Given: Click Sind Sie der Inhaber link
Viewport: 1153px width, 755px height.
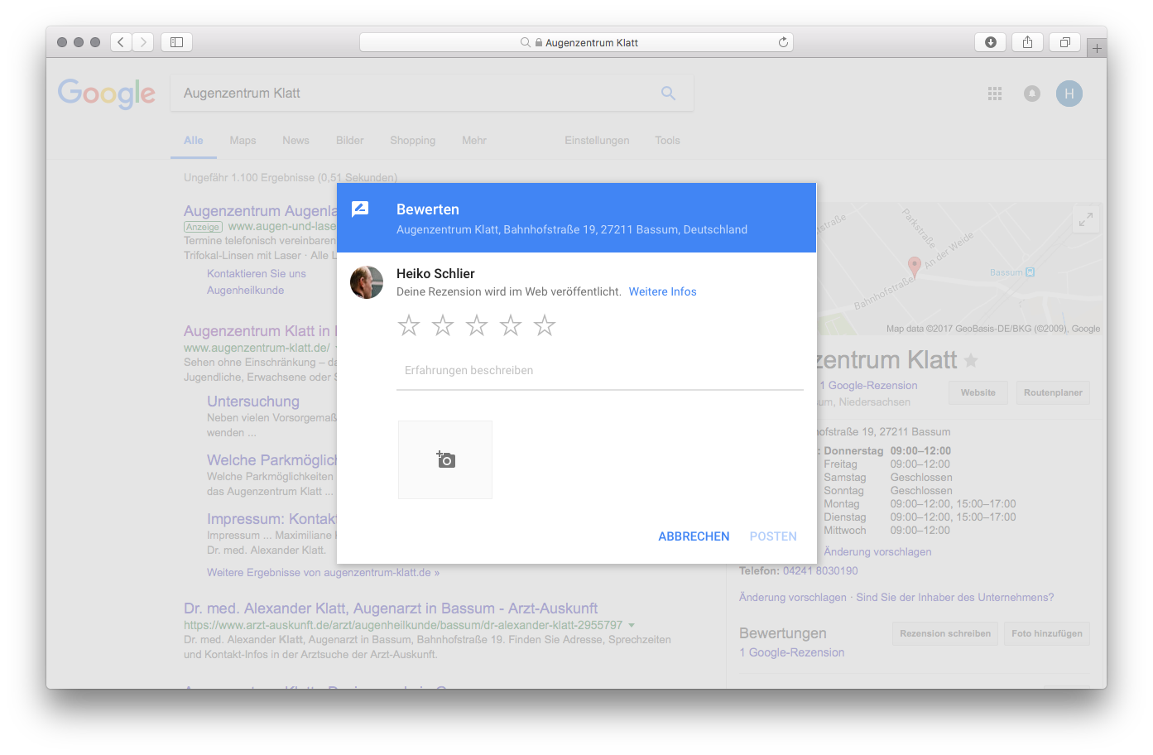Looking at the screenshot, I should pos(955,597).
